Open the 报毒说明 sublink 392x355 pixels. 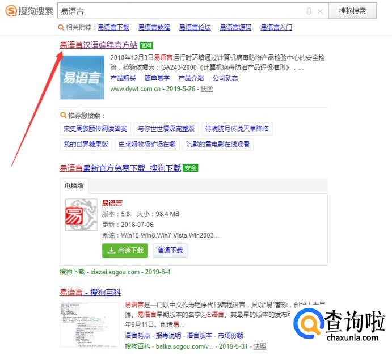click(x=168, y=335)
